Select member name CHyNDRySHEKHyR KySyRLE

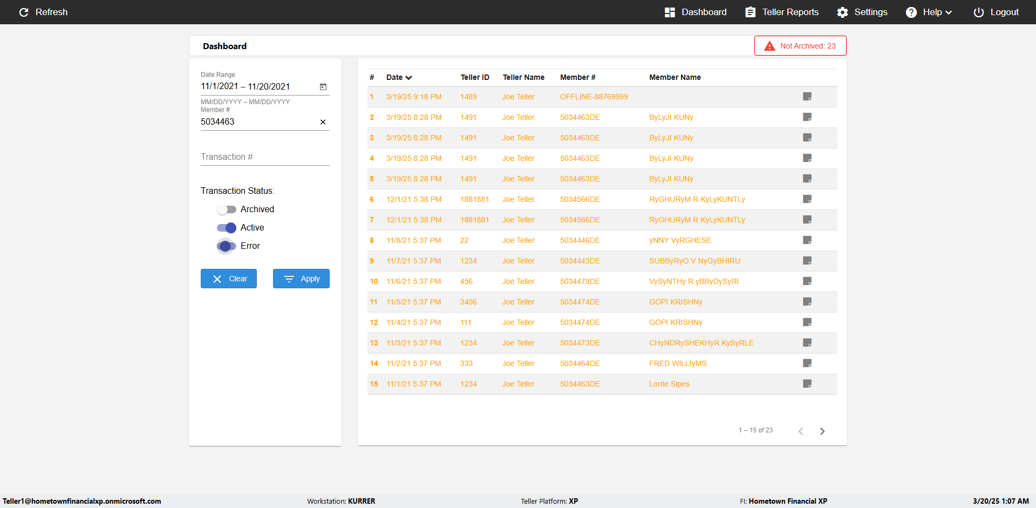pyautogui.click(x=701, y=343)
